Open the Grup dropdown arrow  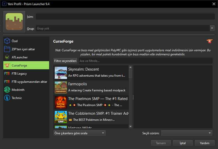pyautogui.click(x=212, y=28)
